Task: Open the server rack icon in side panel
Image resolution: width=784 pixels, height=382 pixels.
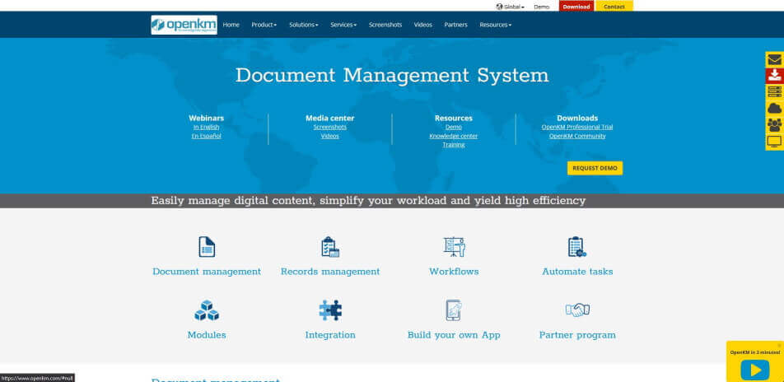Action: [x=774, y=92]
